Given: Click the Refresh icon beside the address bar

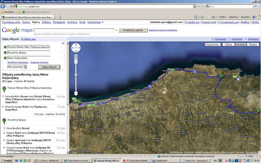Looking at the screenshot, I should click(199, 6).
